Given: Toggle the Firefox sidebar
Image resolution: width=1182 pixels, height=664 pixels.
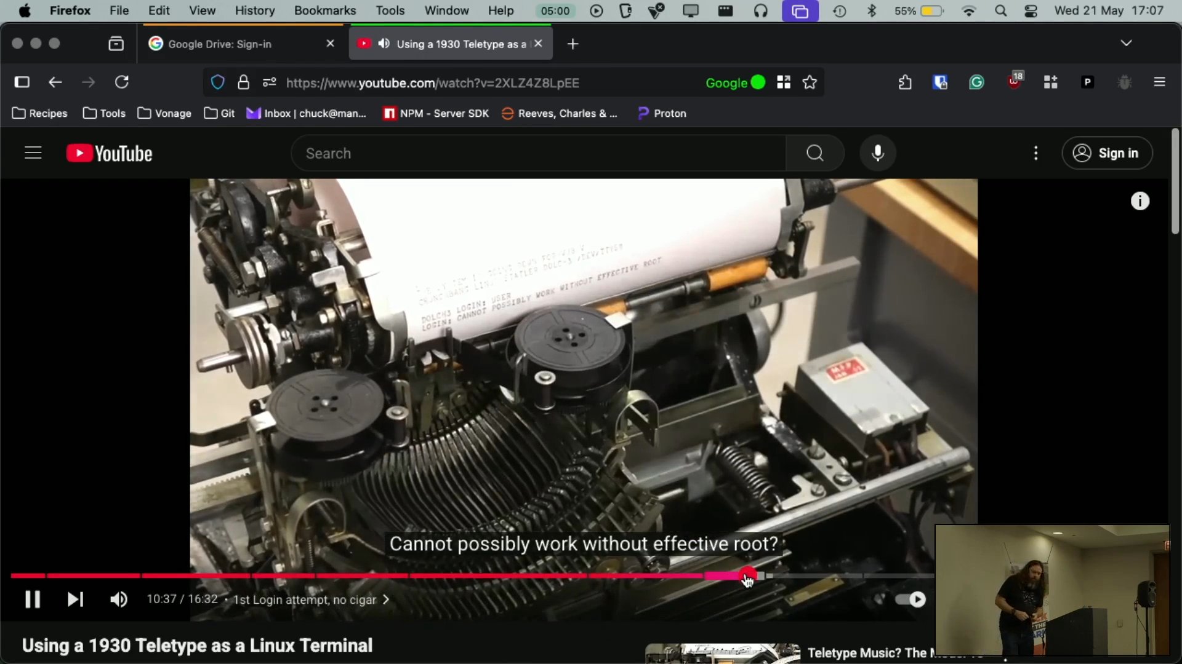Looking at the screenshot, I should point(22,82).
